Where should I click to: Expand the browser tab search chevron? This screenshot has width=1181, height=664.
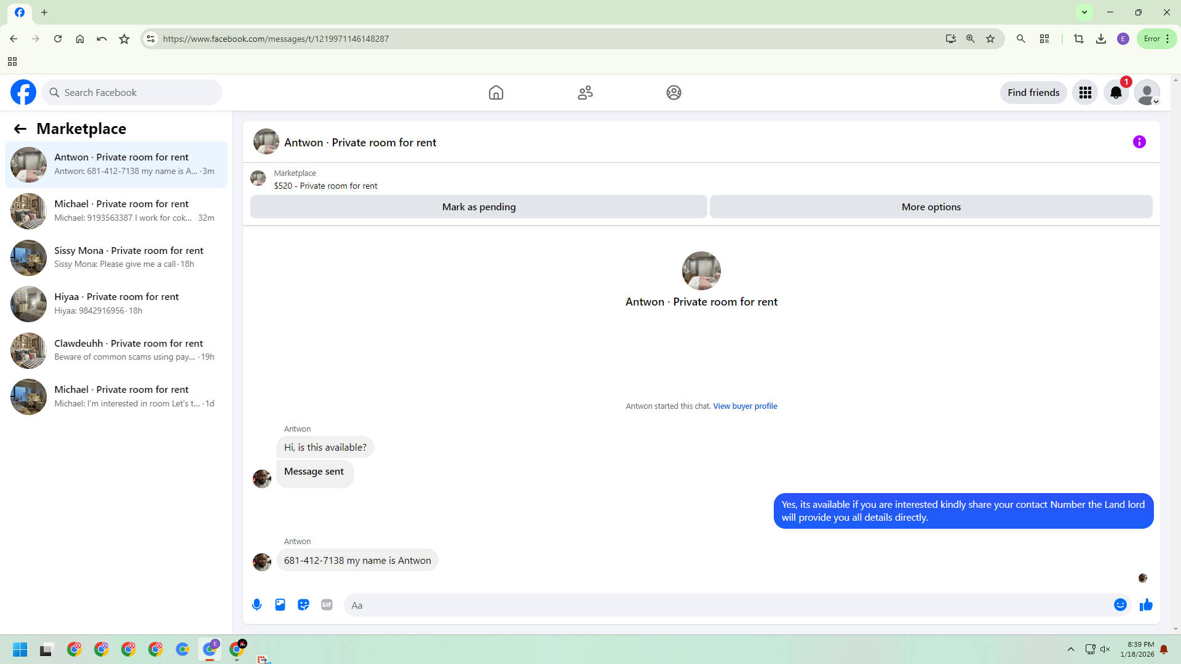point(1084,12)
